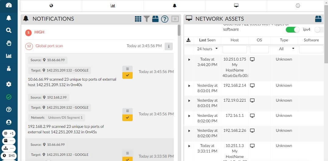Switch to the bar chart tab
This screenshot has width=328, height=161.
coord(113,6)
